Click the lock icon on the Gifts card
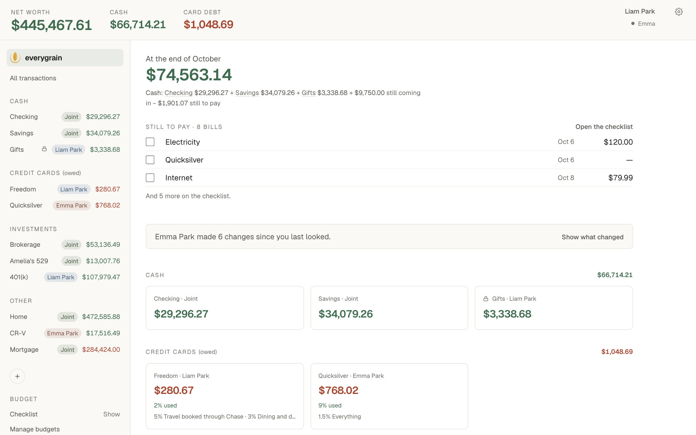696x435 pixels. [486, 299]
